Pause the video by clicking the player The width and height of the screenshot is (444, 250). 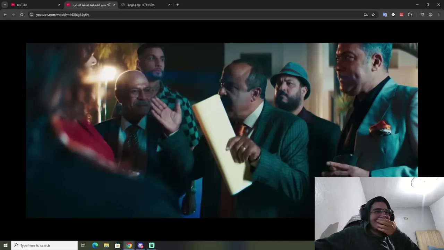pos(222,130)
